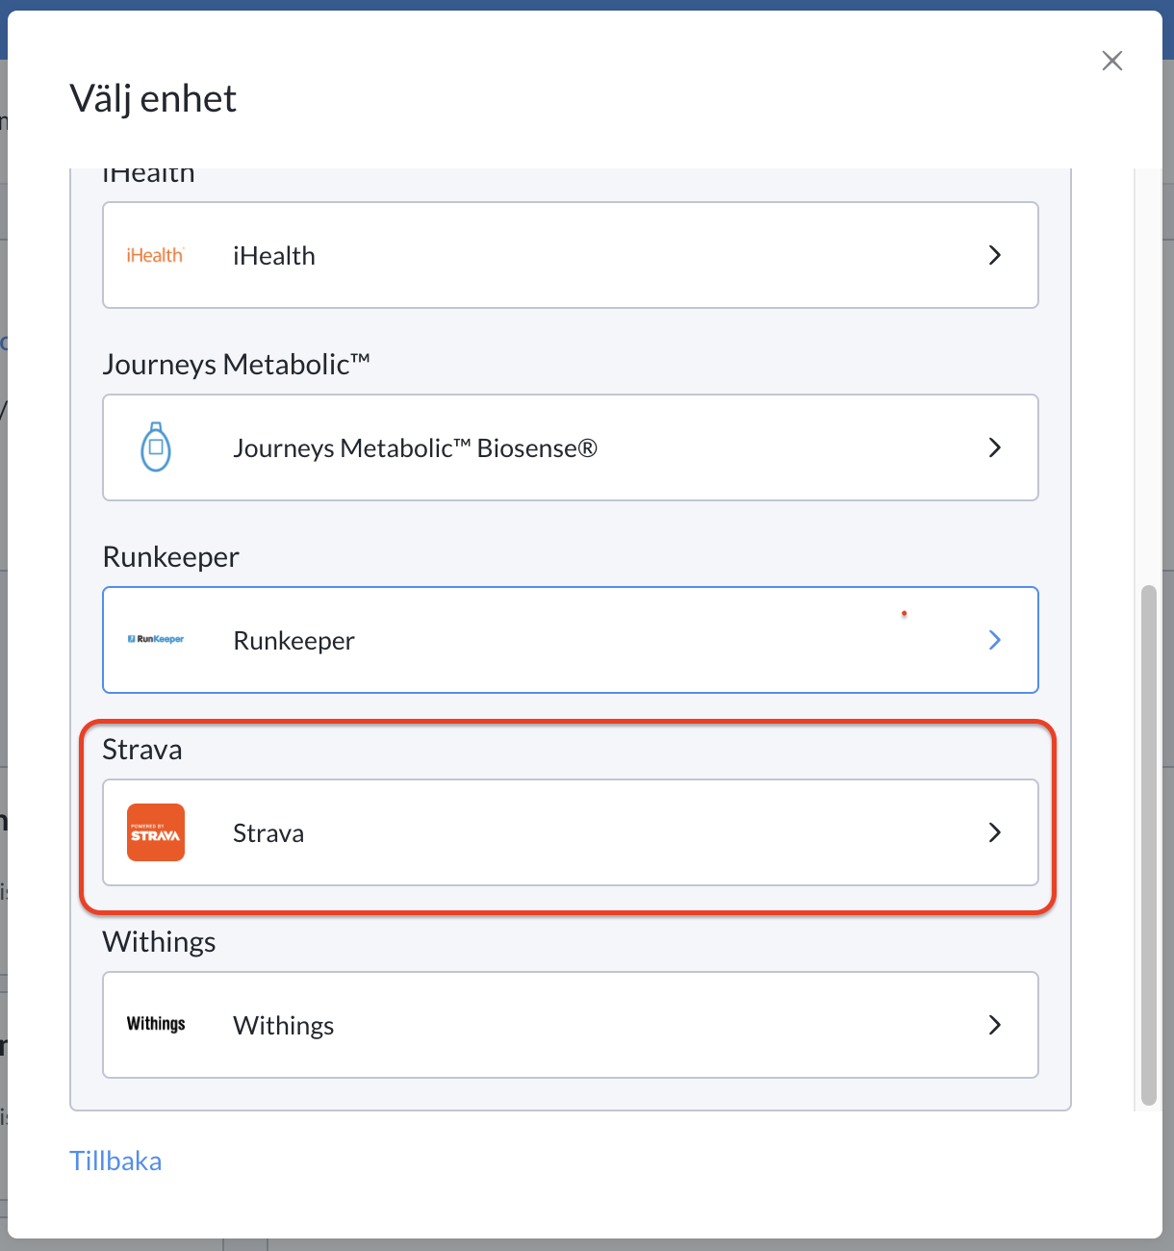Click the Strava section heading
The image size is (1174, 1251).
[x=142, y=749]
